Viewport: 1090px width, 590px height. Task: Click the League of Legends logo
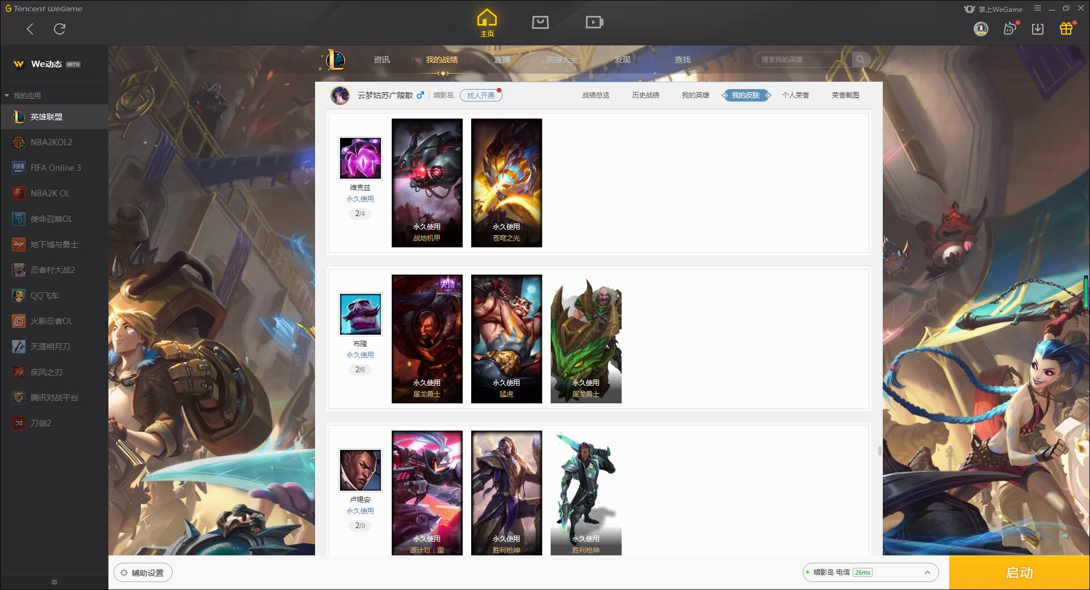coord(336,60)
